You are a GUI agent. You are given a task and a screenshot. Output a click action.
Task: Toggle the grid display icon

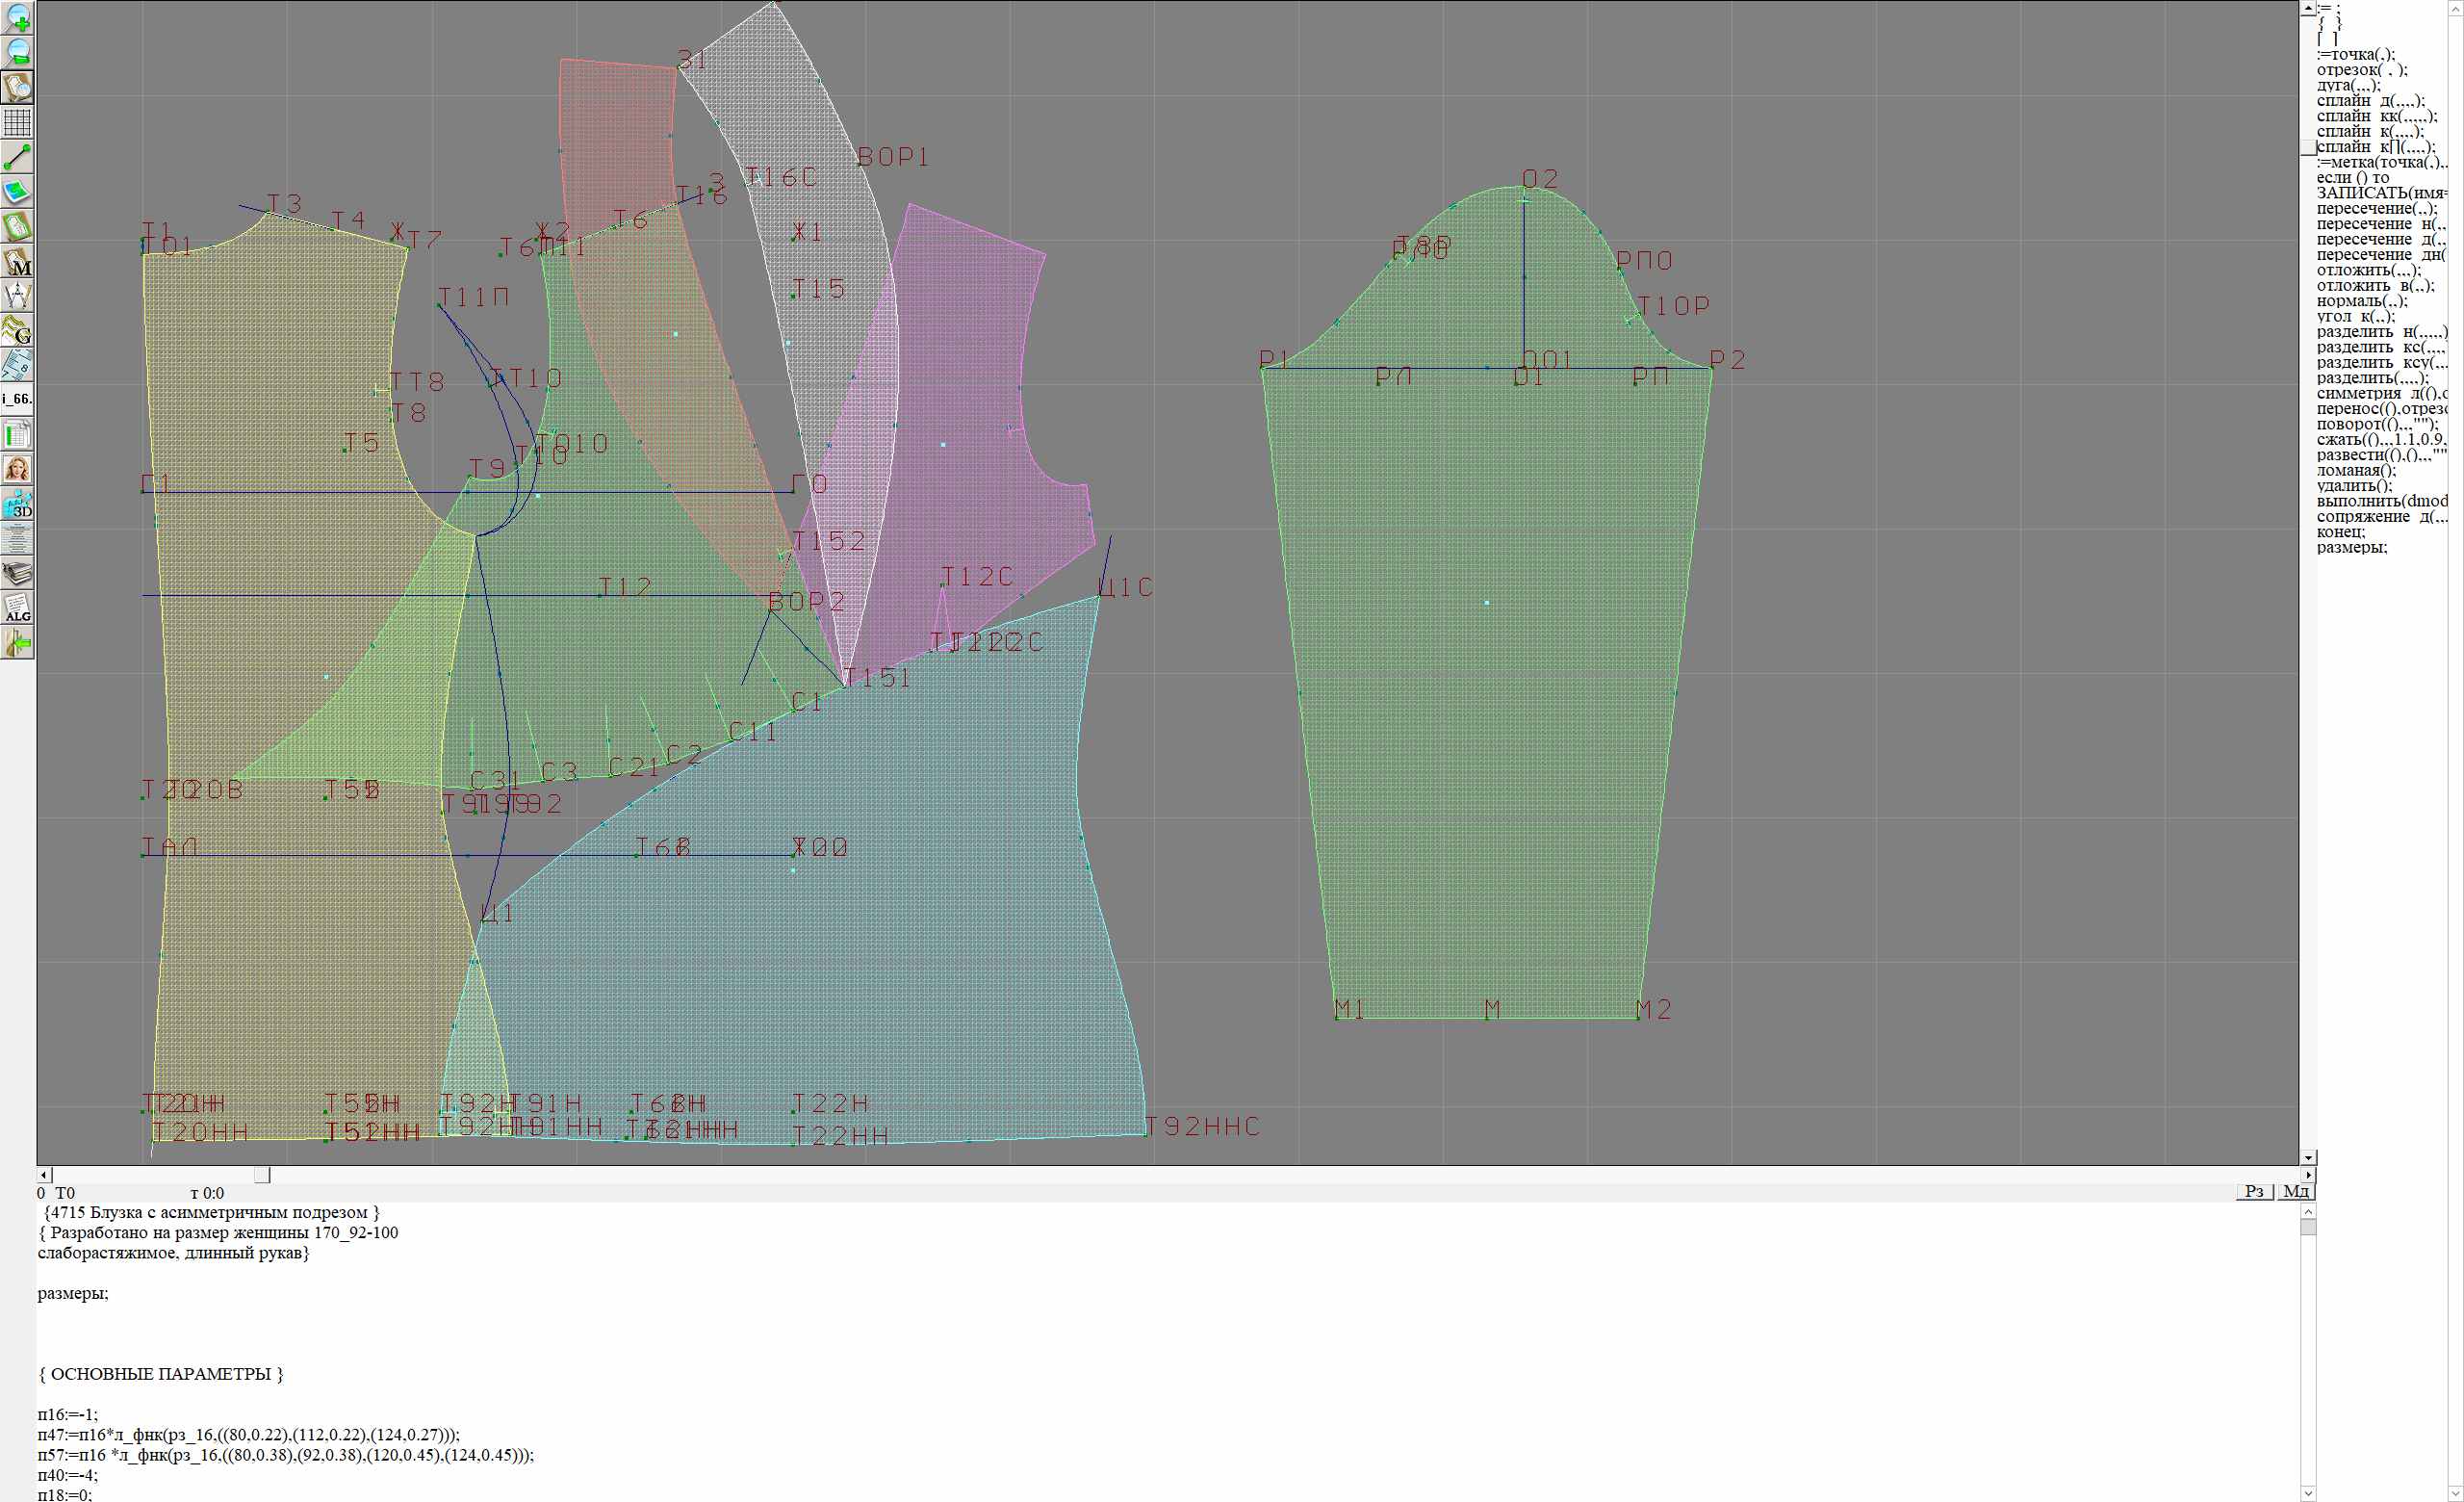click(x=17, y=122)
